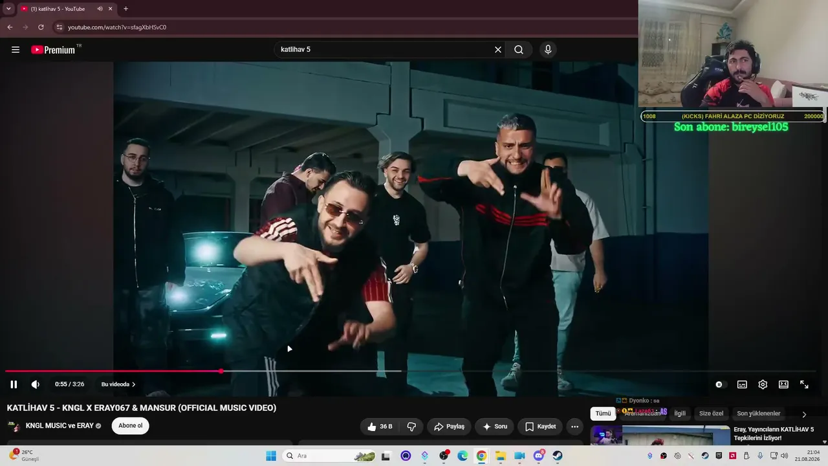The image size is (828, 466).
Task: Open the Steam icon in system tray
Action: 705,456
